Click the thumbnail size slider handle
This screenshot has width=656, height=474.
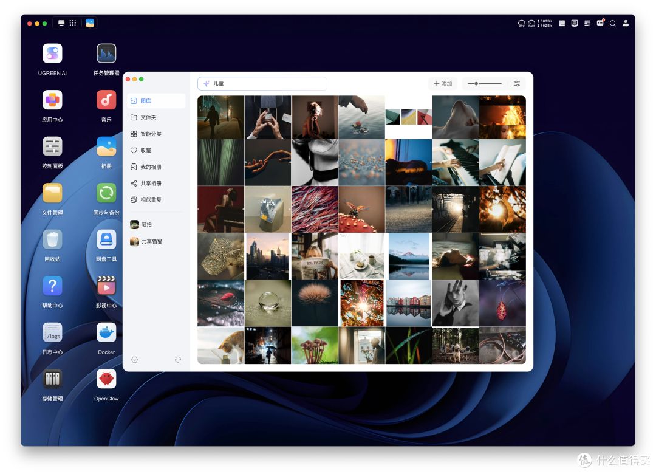tap(476, 84)
